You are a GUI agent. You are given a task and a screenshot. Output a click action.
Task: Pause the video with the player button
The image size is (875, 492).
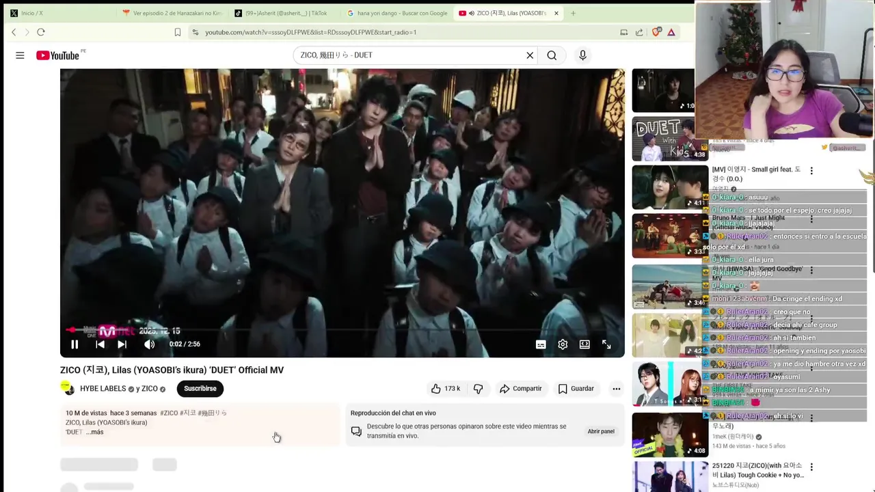tap(75, 344)
